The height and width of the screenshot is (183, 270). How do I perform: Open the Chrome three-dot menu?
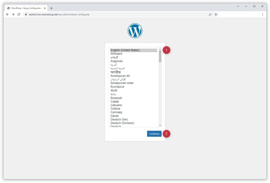point(263,15)
